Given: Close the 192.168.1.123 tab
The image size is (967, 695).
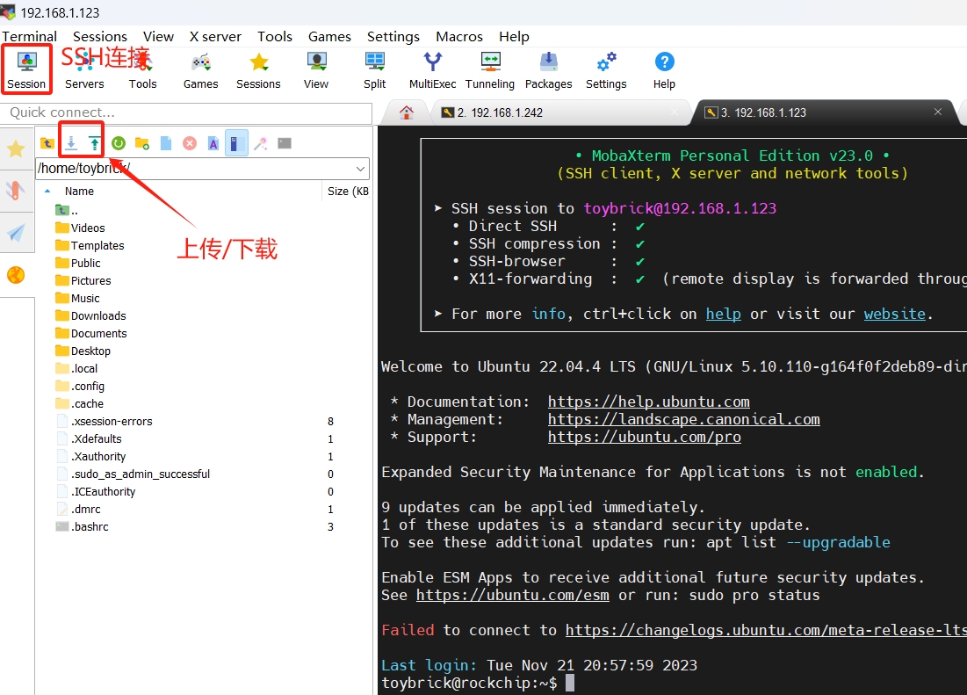Looking at the screenshot, I should click(937, 112).
